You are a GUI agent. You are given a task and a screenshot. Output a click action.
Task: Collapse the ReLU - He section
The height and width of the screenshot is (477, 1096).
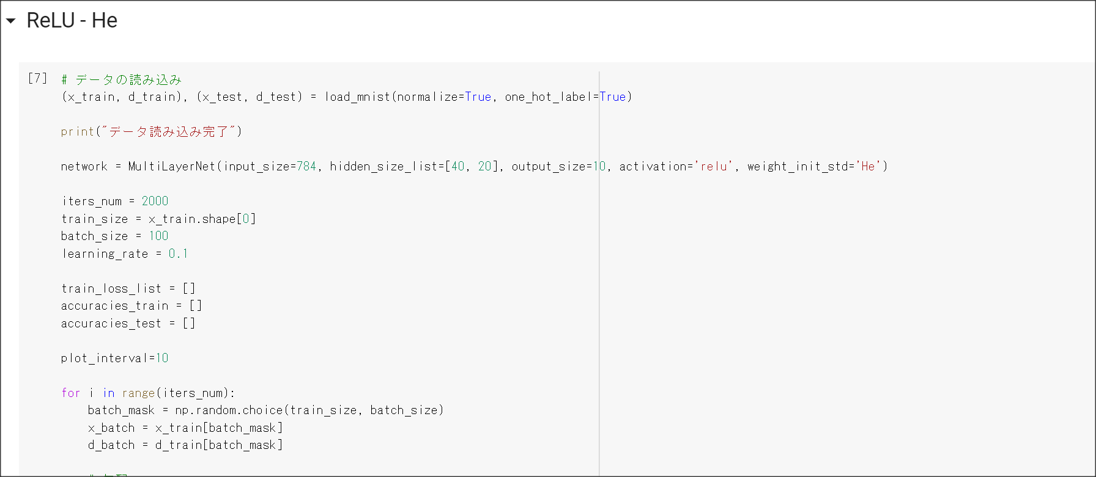click(x=10, y=21)
